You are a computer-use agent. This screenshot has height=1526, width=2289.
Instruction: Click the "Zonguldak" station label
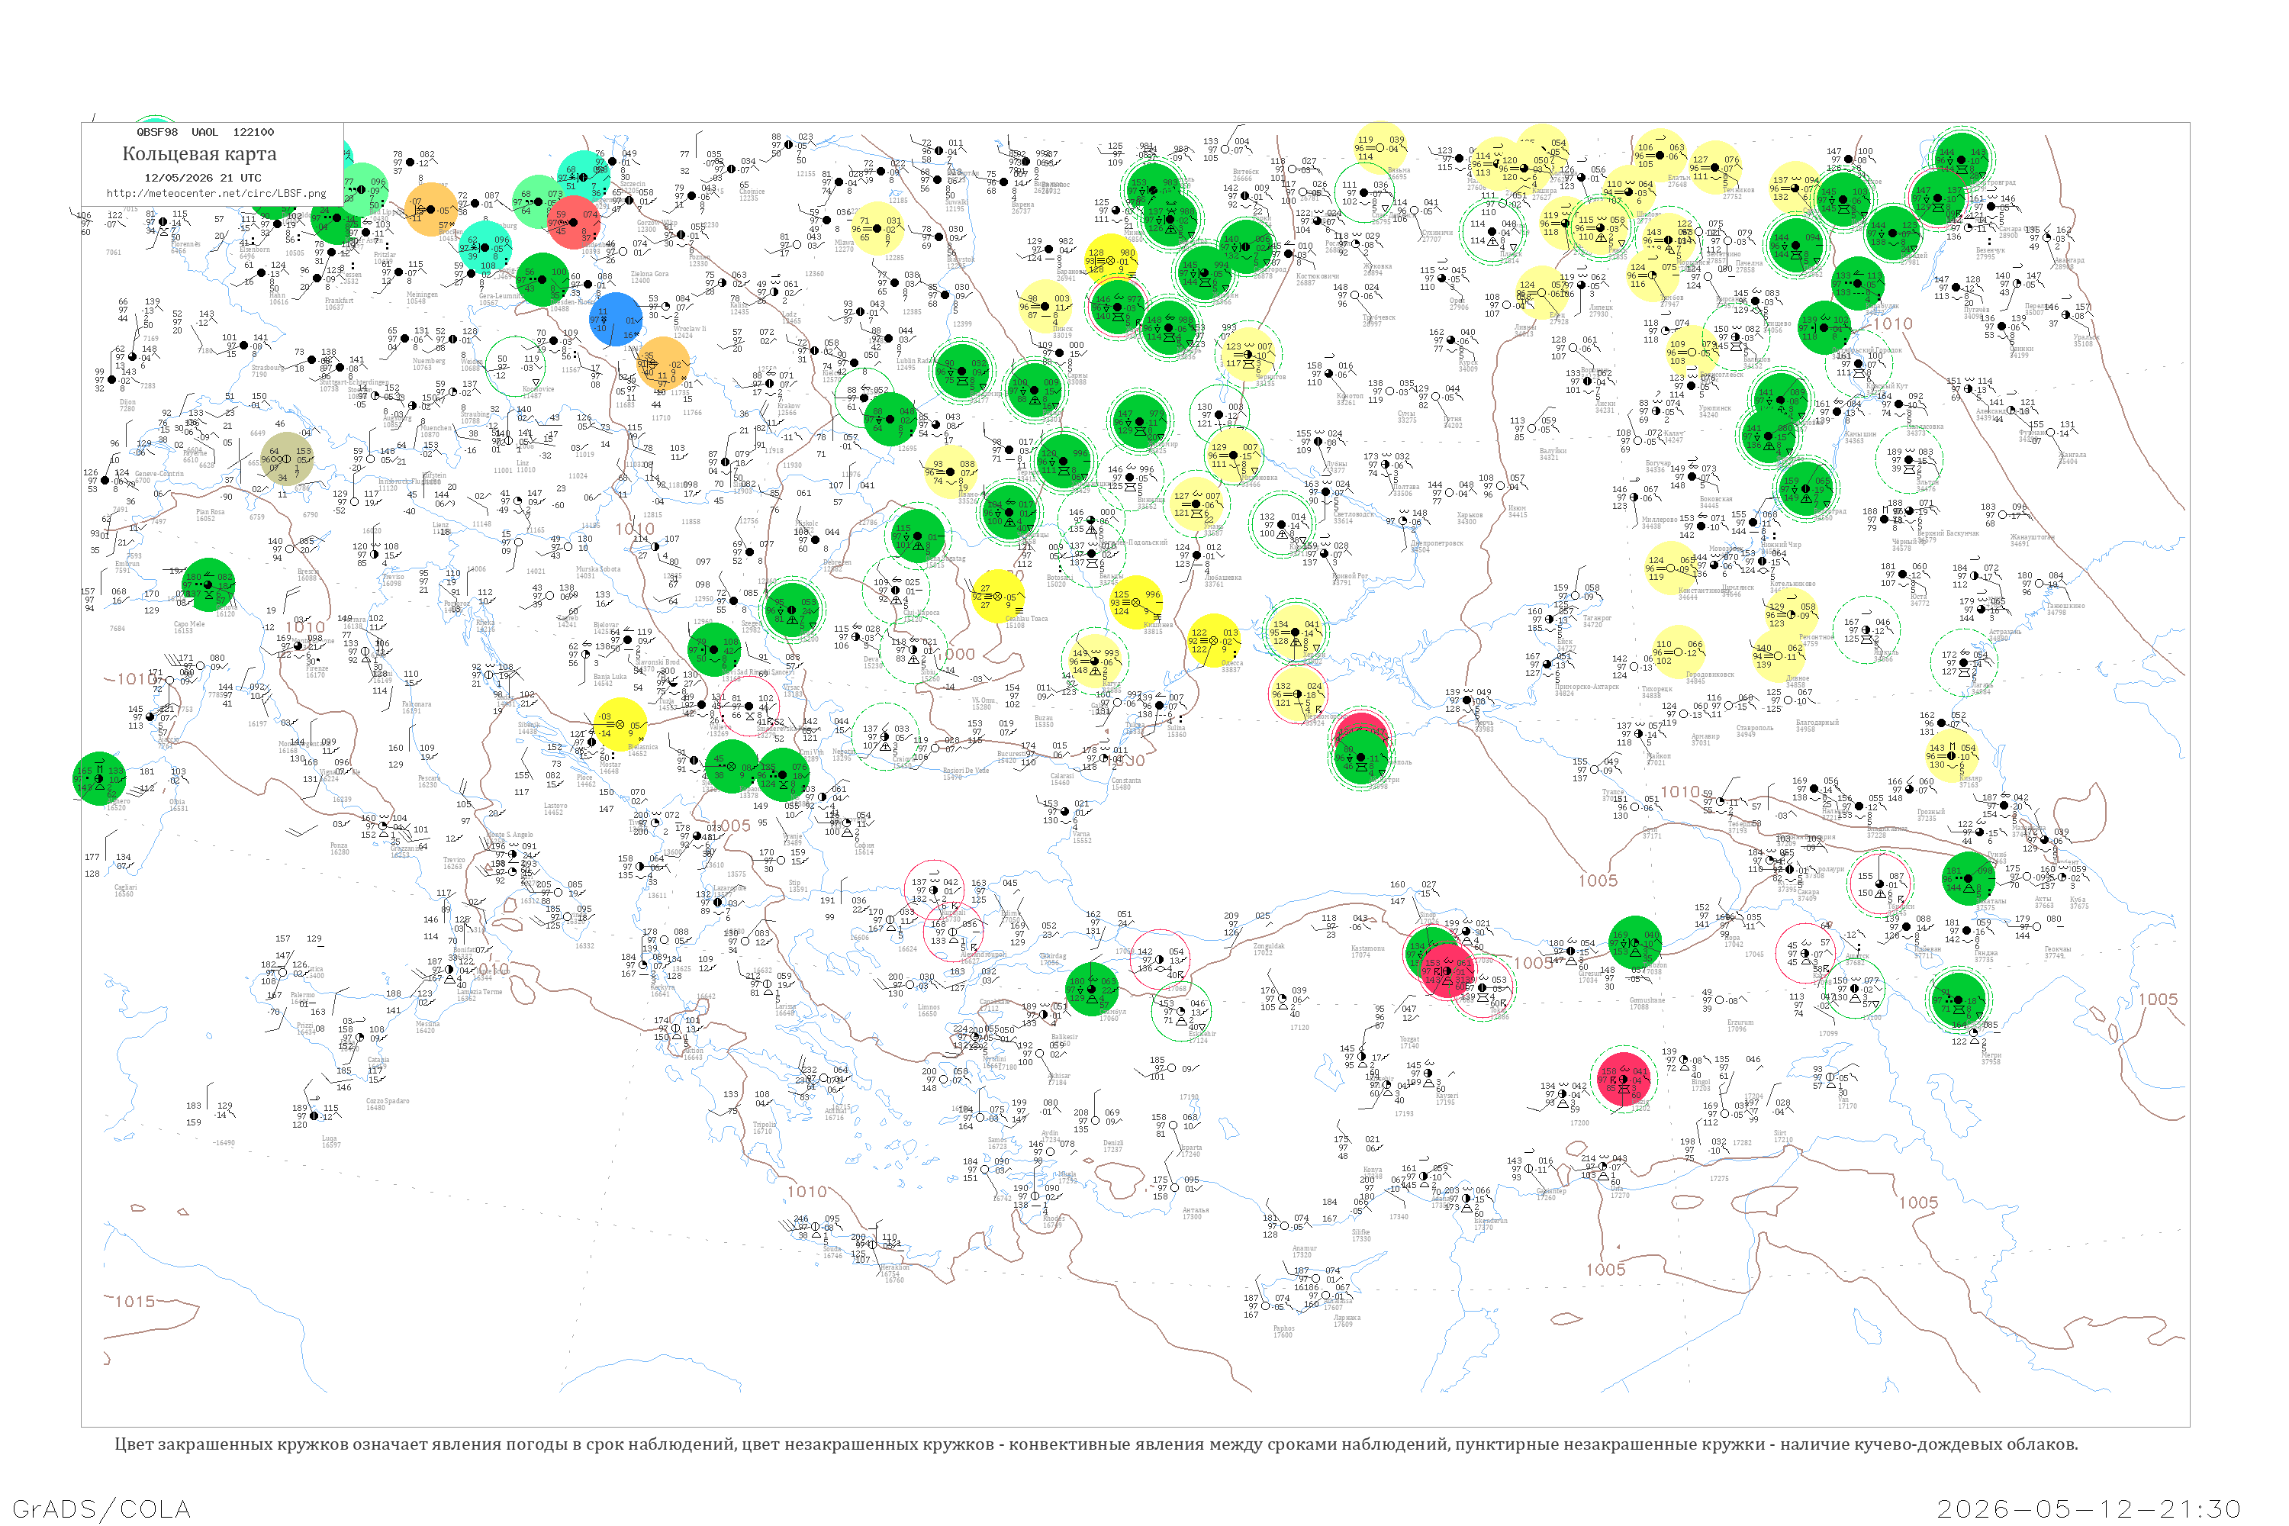[x=1270, y=946]
